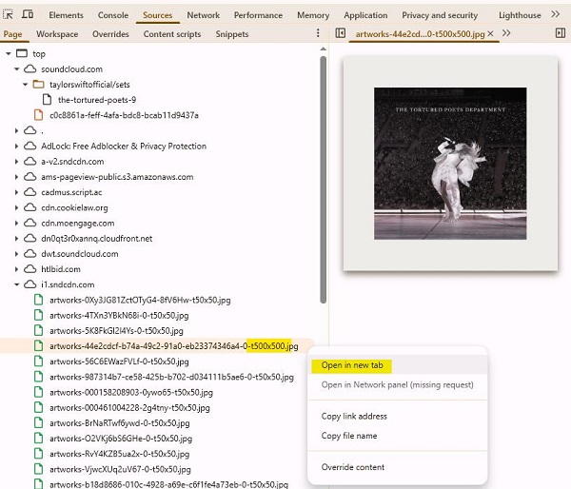571x489 pixels.
Task: Collapse the i1.sndcdn.com node
Action: coord(17,284)
